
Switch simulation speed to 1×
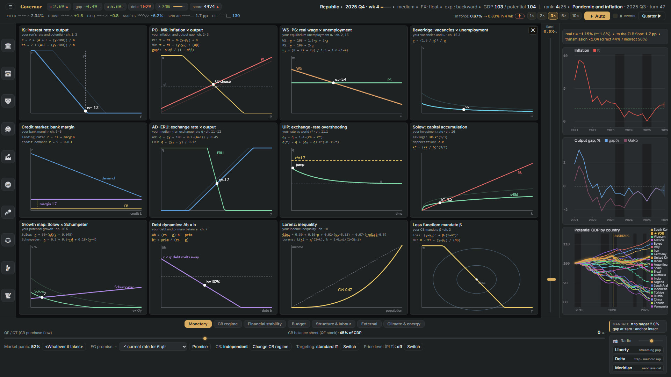coord(532,16)
